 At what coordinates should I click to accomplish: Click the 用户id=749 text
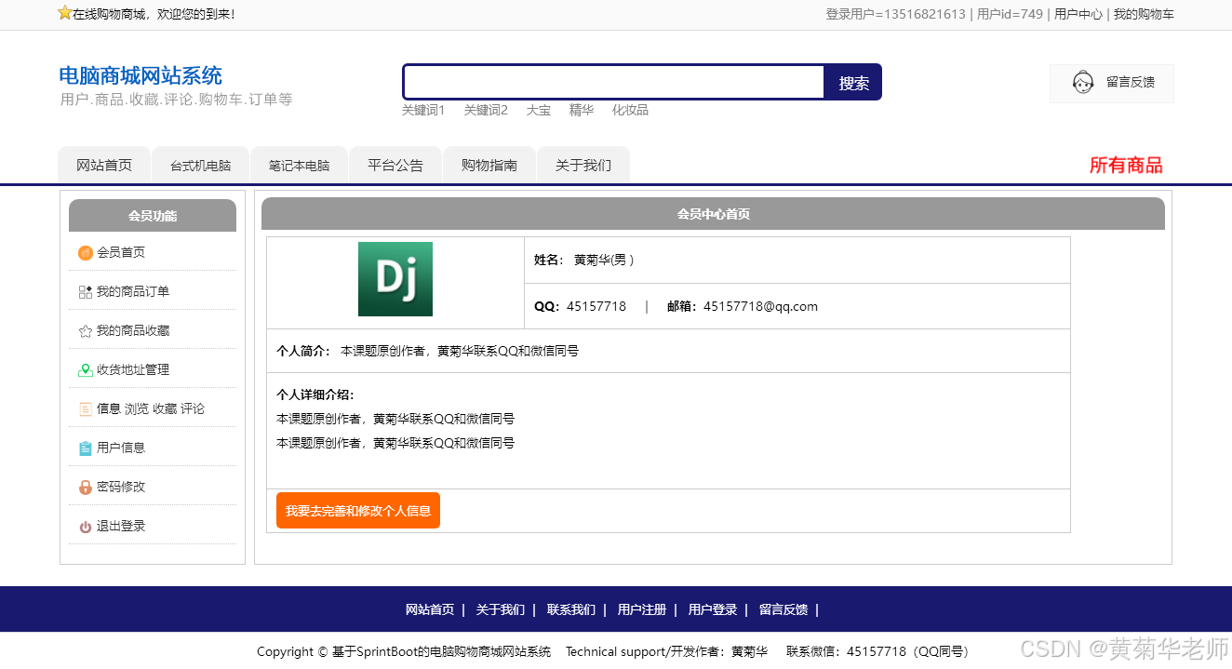1011,14
